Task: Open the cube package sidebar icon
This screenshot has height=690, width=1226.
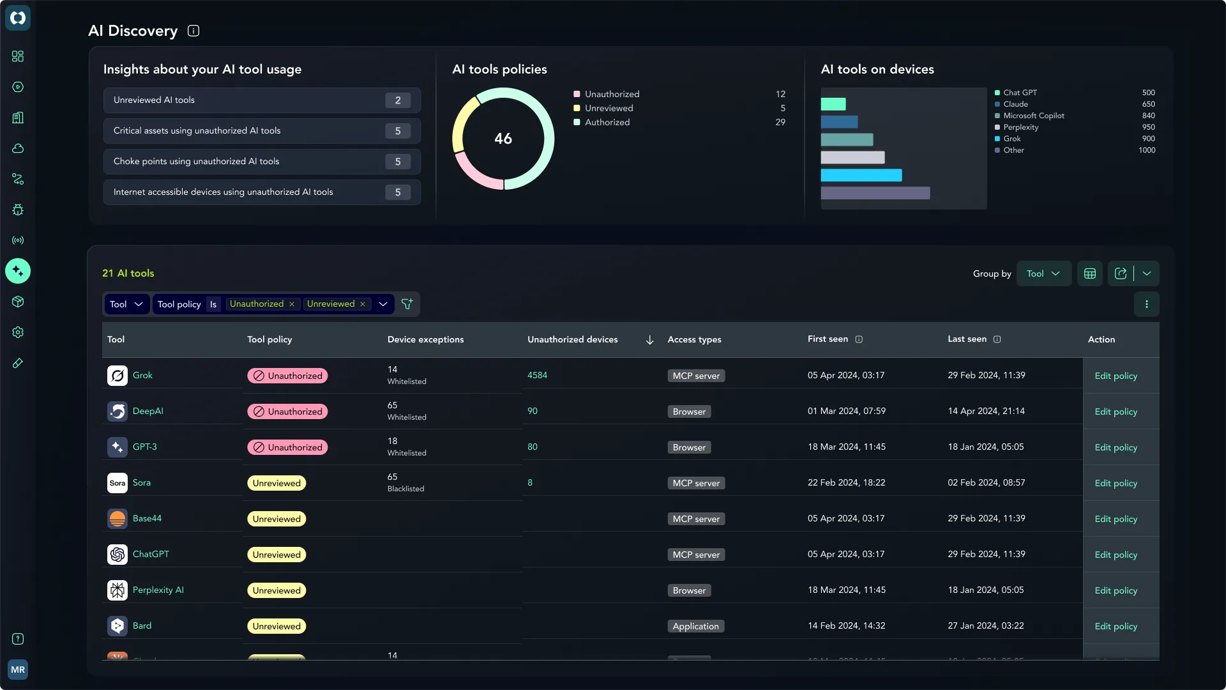Action: point(18,302)
